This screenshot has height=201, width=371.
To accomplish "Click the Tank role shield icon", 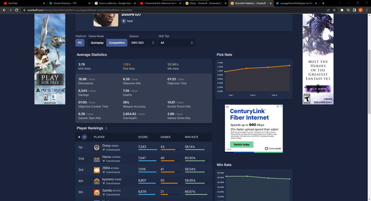I will [x=124, y=21].
